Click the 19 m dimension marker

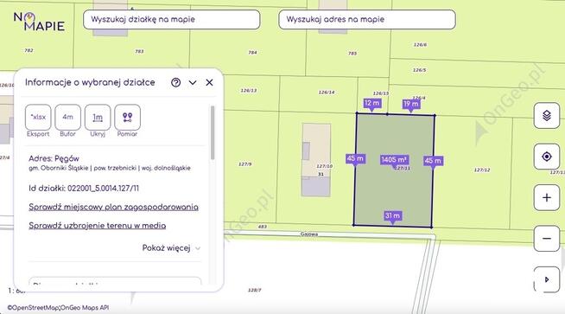tap(411, 105)
